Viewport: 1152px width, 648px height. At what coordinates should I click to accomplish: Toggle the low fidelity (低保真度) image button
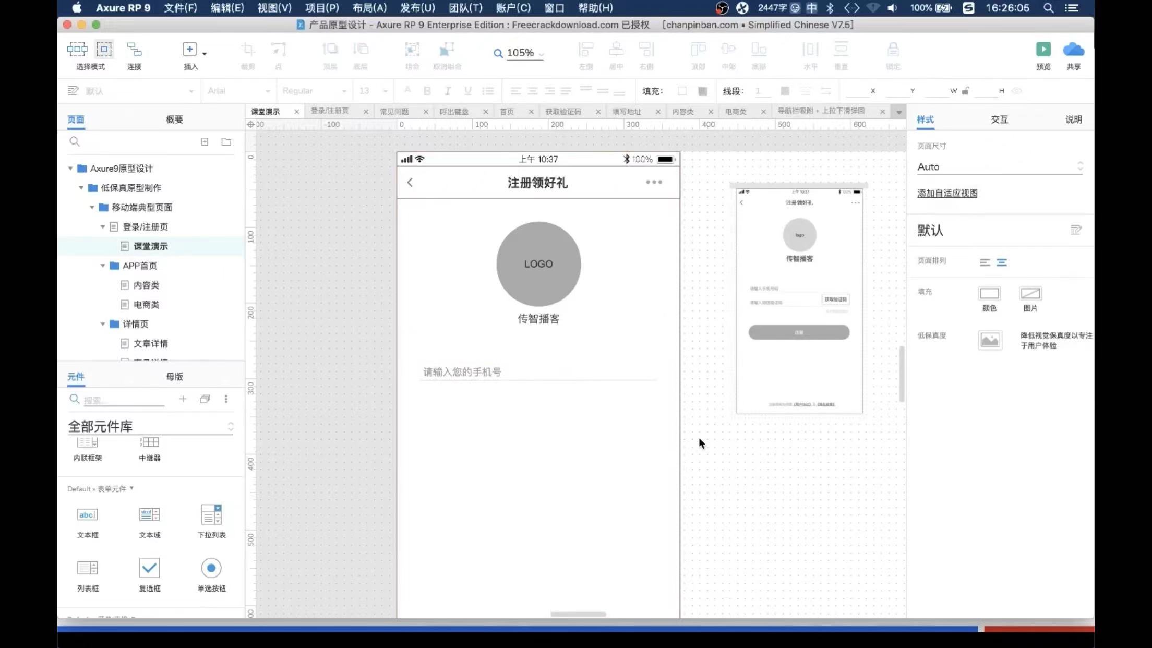[989, 340]
